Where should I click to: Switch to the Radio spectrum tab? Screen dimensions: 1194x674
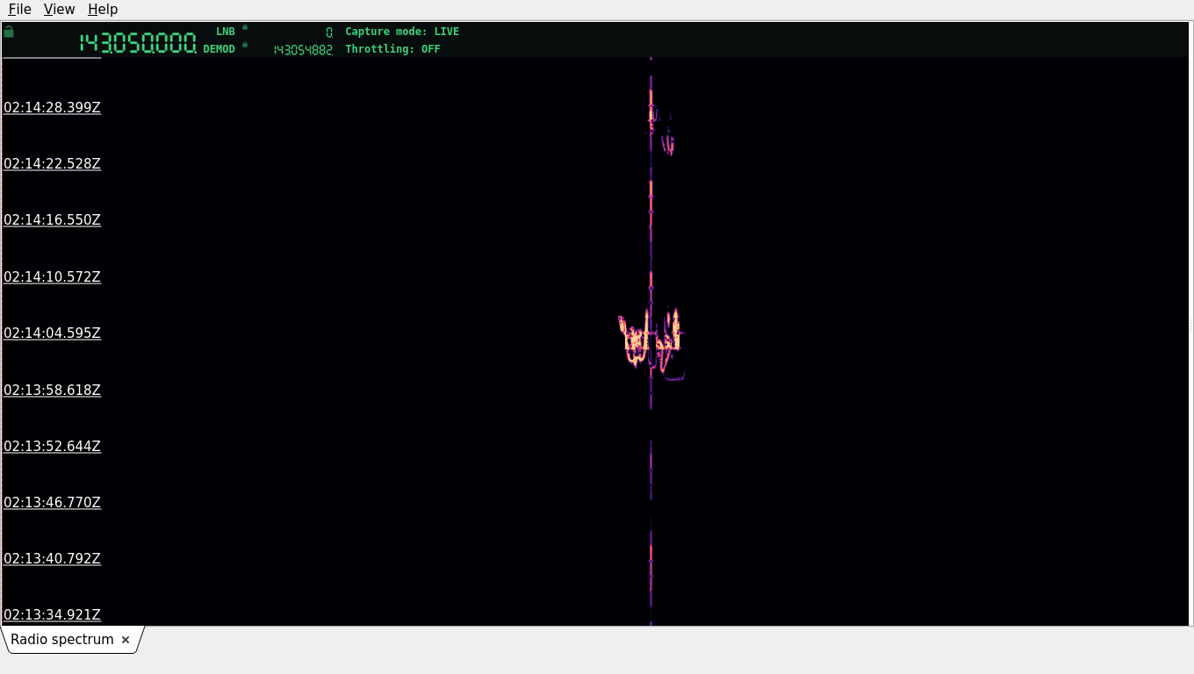pos(62,640)
